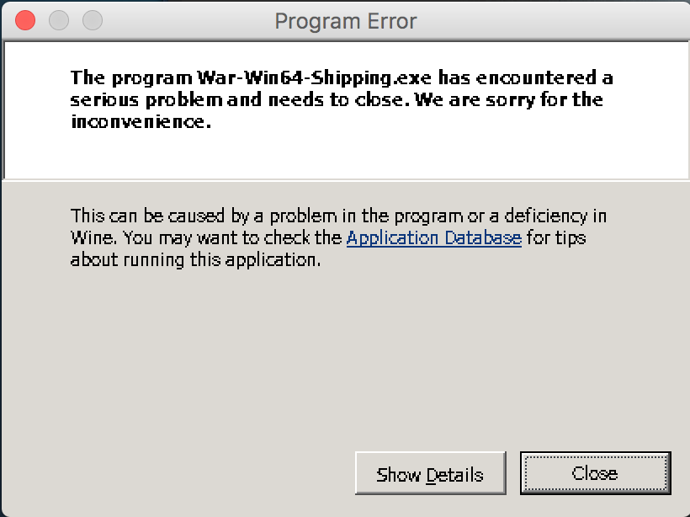The width and height of the screenshot is (690, 517).
Task: Click the word 'Wine' in the description
Action: point(93,237)
